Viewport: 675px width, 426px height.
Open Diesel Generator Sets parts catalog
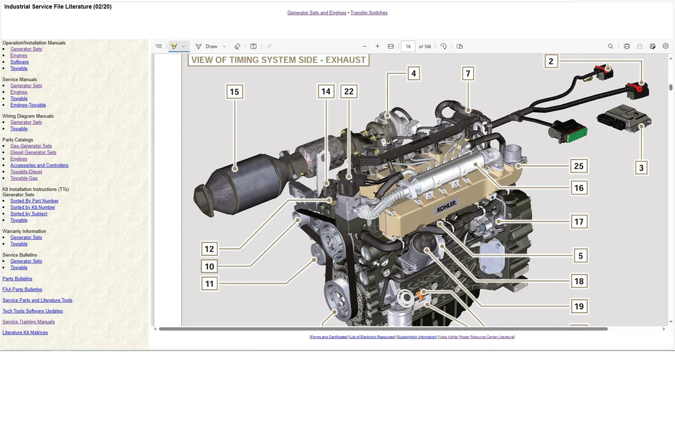pos(33,152)
